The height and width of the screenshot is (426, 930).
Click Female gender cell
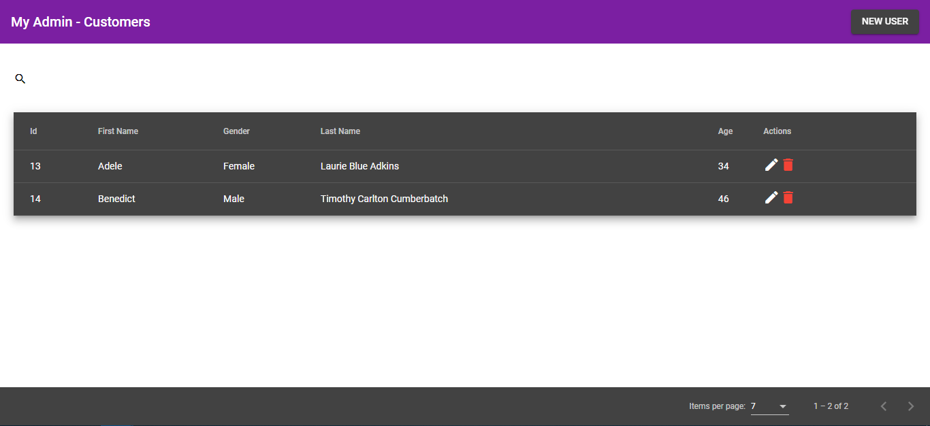point(239,166)
